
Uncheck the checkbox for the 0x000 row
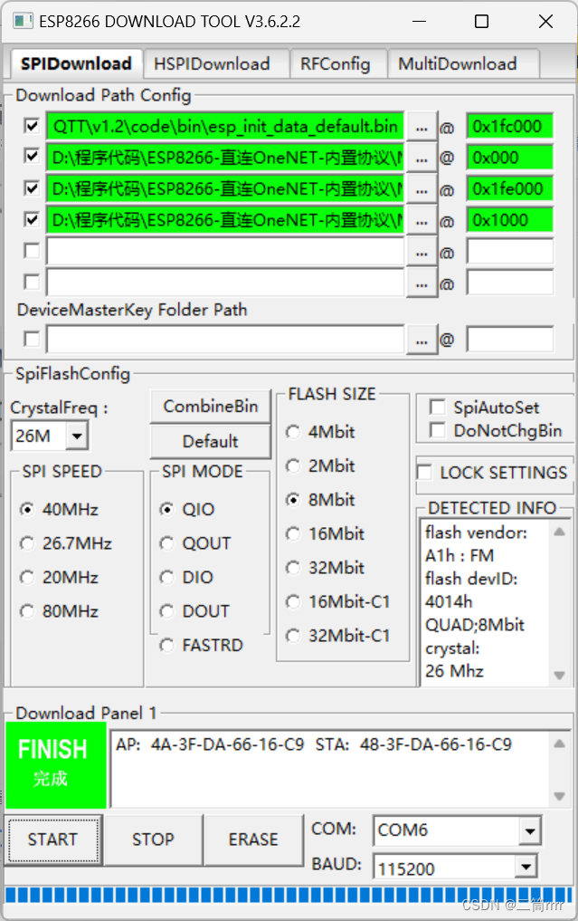click(x=32, y=157)
